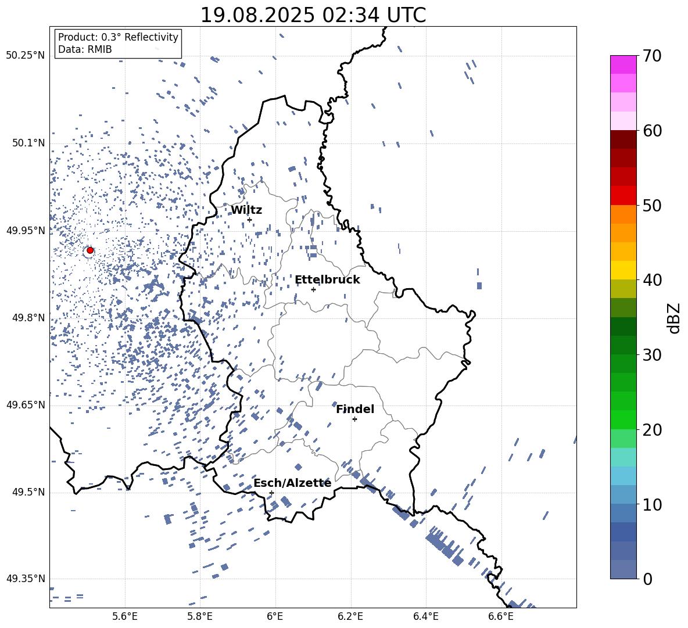Click the colorbar tick label 40
Image resolution: width=688 pixels, height=628 pixels.
(x=652, y=280)
